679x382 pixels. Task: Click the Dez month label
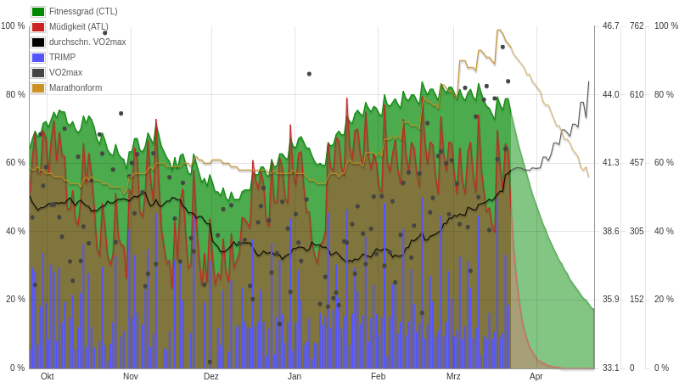(211, 376)
